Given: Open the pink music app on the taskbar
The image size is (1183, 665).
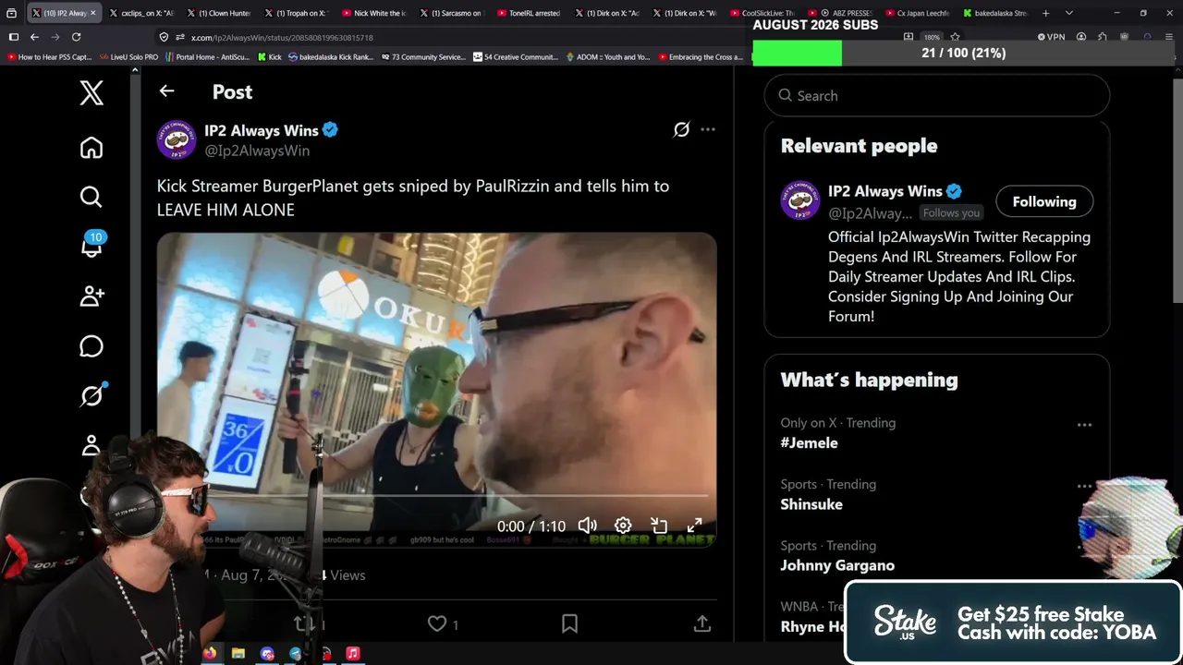Looking at the screenshot, I should coord(353,653).
